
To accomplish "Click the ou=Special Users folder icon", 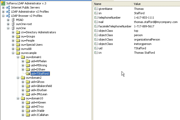I will [18, 45].
